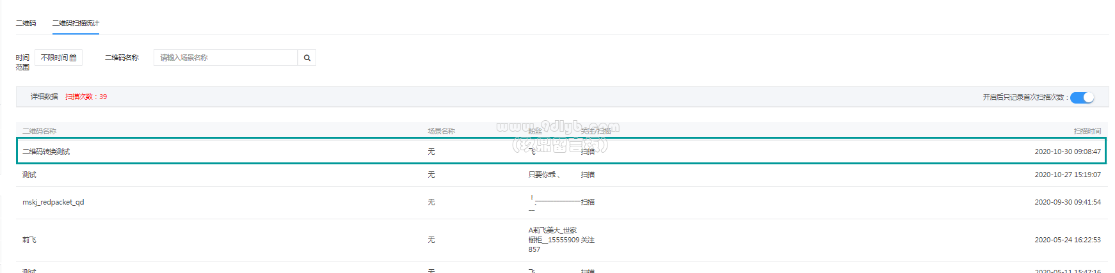This screenshot has height=273, width=1115.
Task: Toggle the 开启后只记录首次扫描次数 switch
Action: coord(1082,97)
